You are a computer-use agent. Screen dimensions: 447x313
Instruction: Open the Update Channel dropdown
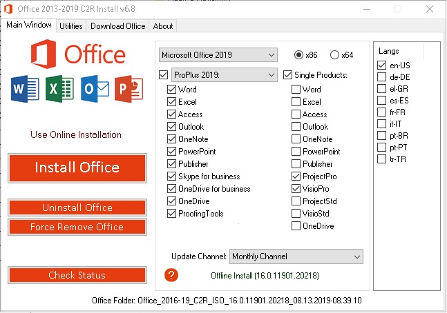pos(296,256)
